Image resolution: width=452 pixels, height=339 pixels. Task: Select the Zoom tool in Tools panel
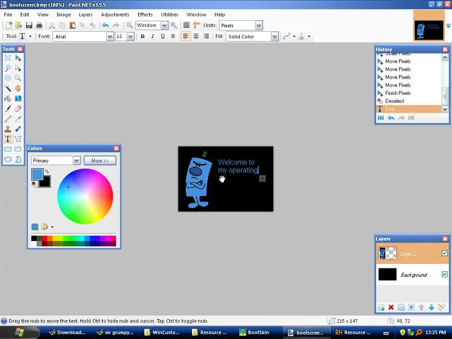point(18,78)
